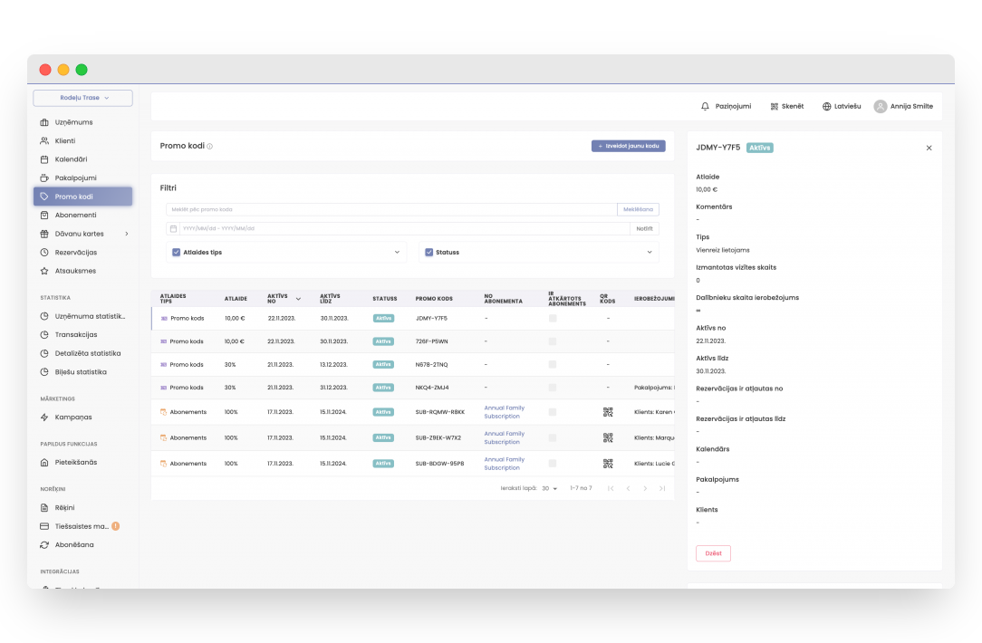
Task: Toggle the Atlaides tips checkbox
Action: tap(177, 253)
